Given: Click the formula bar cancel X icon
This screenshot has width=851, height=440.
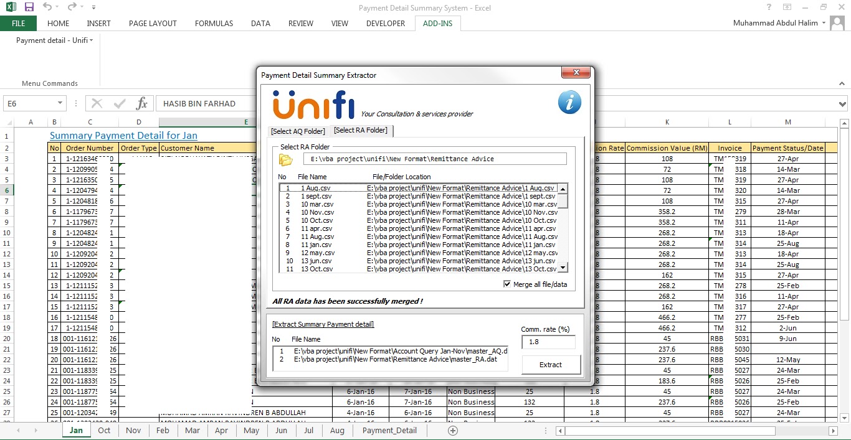Looking at the screenshot, I should (97, 103).
